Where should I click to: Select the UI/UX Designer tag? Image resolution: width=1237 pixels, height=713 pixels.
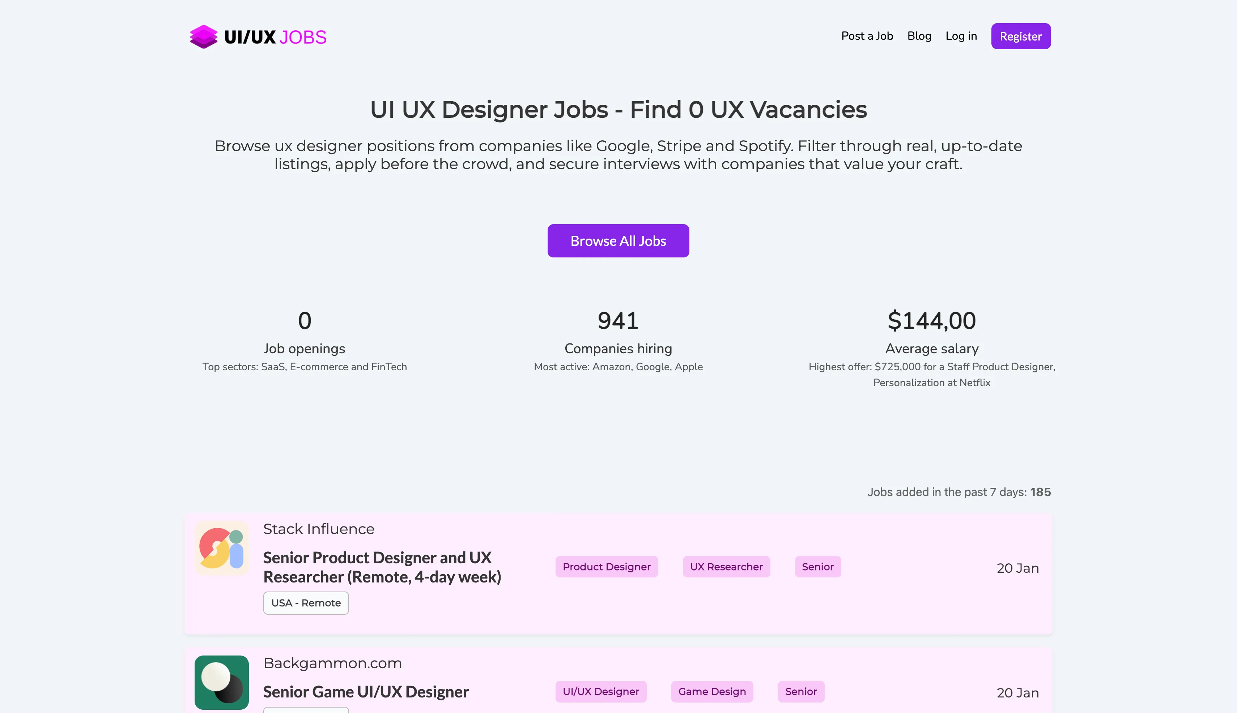(x=601, y=691)
